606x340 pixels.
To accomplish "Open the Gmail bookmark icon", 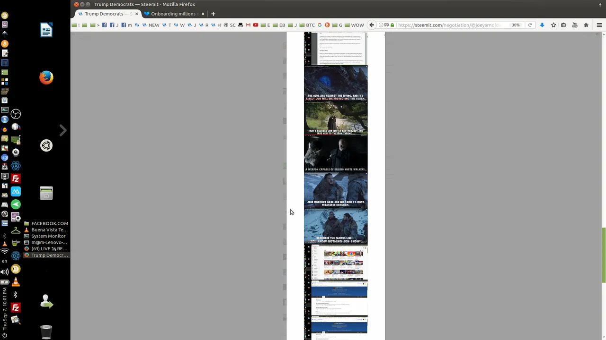I will point(248,25).
